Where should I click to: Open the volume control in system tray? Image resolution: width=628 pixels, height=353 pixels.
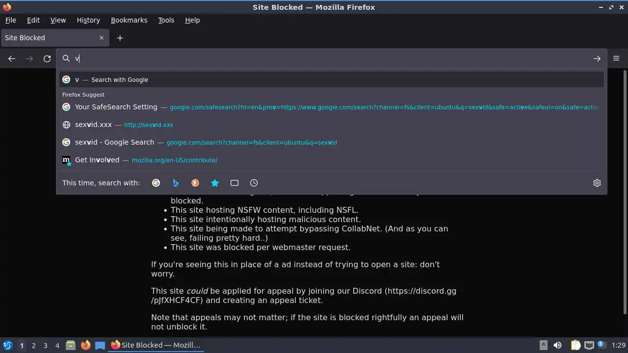coord(557,345)
